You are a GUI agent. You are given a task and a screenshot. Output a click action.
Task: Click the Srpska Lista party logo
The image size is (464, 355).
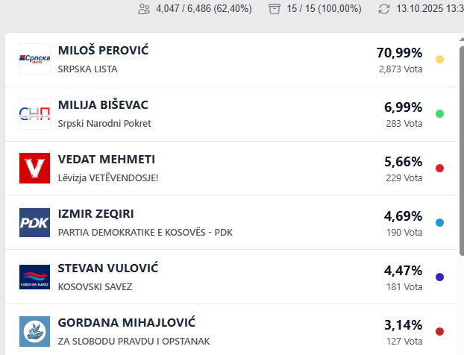coord(34,59)
